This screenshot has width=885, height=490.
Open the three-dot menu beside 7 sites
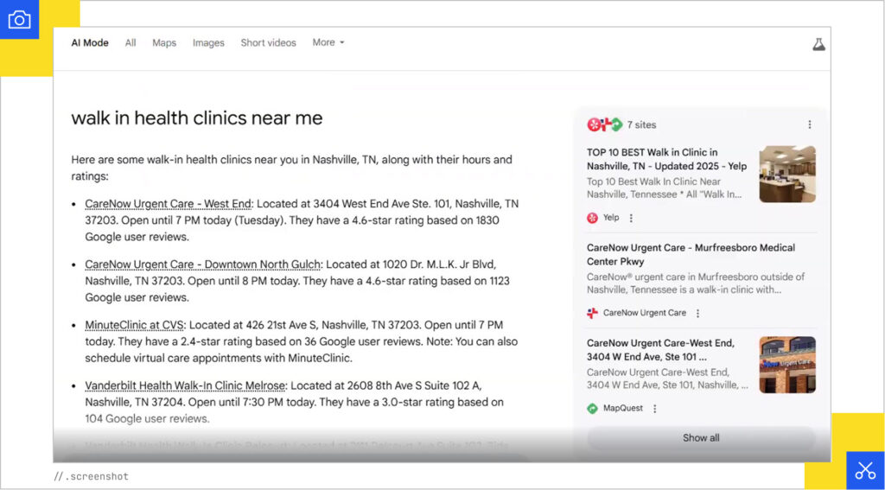click(809, 124)
